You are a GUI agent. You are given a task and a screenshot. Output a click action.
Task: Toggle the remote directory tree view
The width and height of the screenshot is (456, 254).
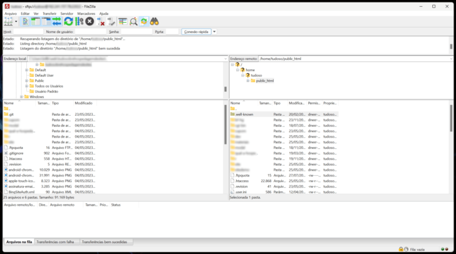click(x=46, y=21)
